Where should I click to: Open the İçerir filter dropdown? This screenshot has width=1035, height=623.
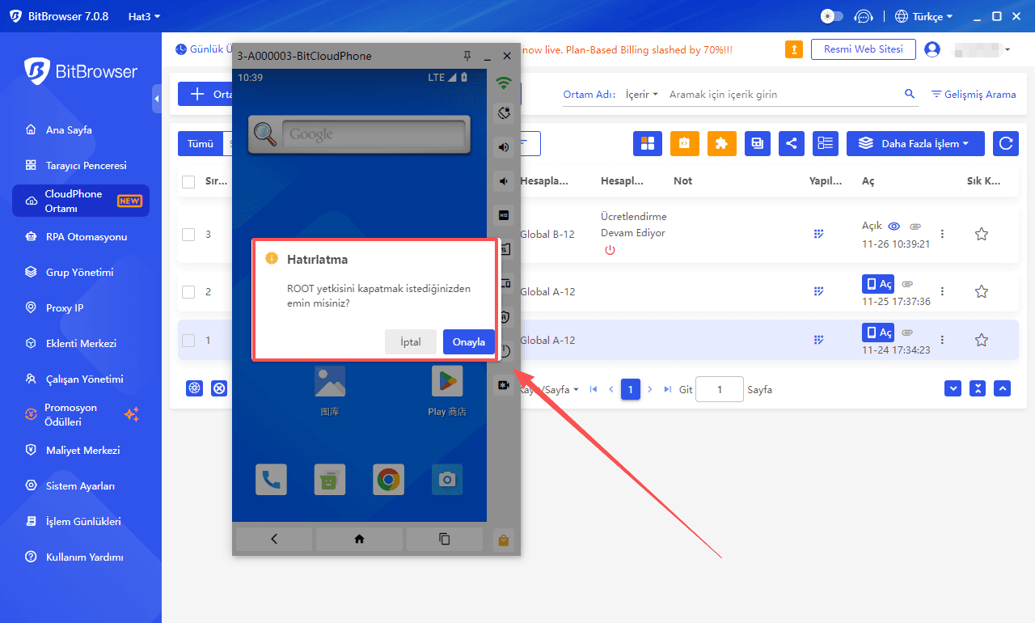[x=641, y=95]
